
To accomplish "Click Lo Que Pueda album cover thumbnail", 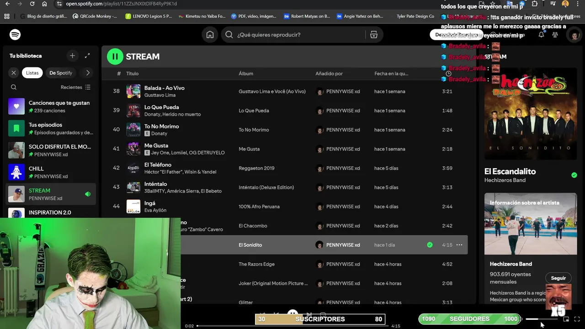I will (133, 111).
